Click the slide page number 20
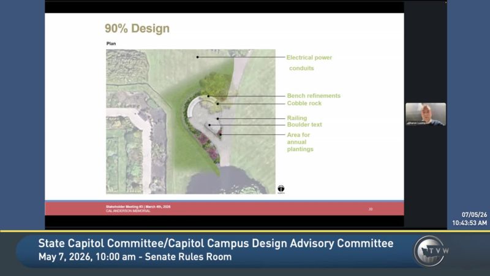490x276 pixels. (371, 209)
